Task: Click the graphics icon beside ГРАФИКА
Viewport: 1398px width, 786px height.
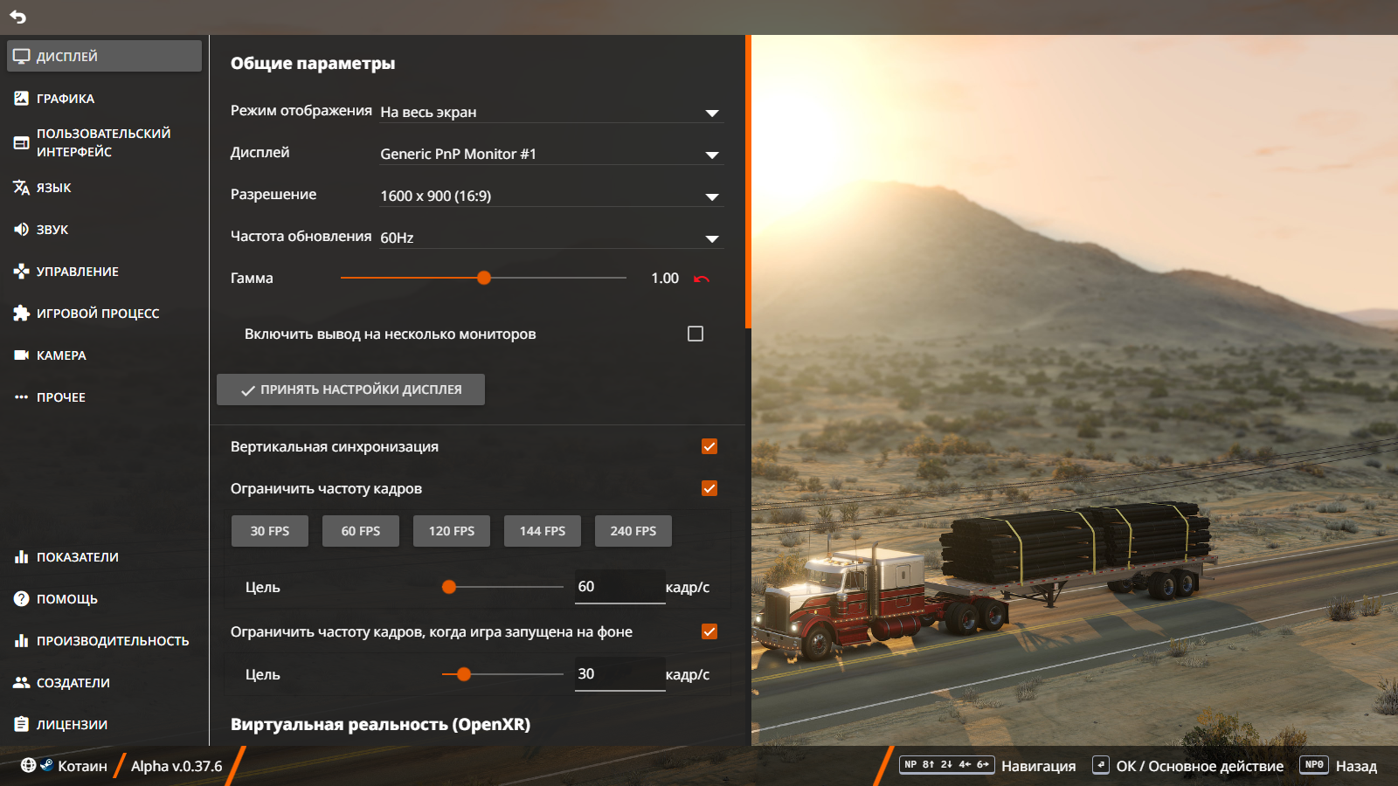Action: click(x=22, y=98)
